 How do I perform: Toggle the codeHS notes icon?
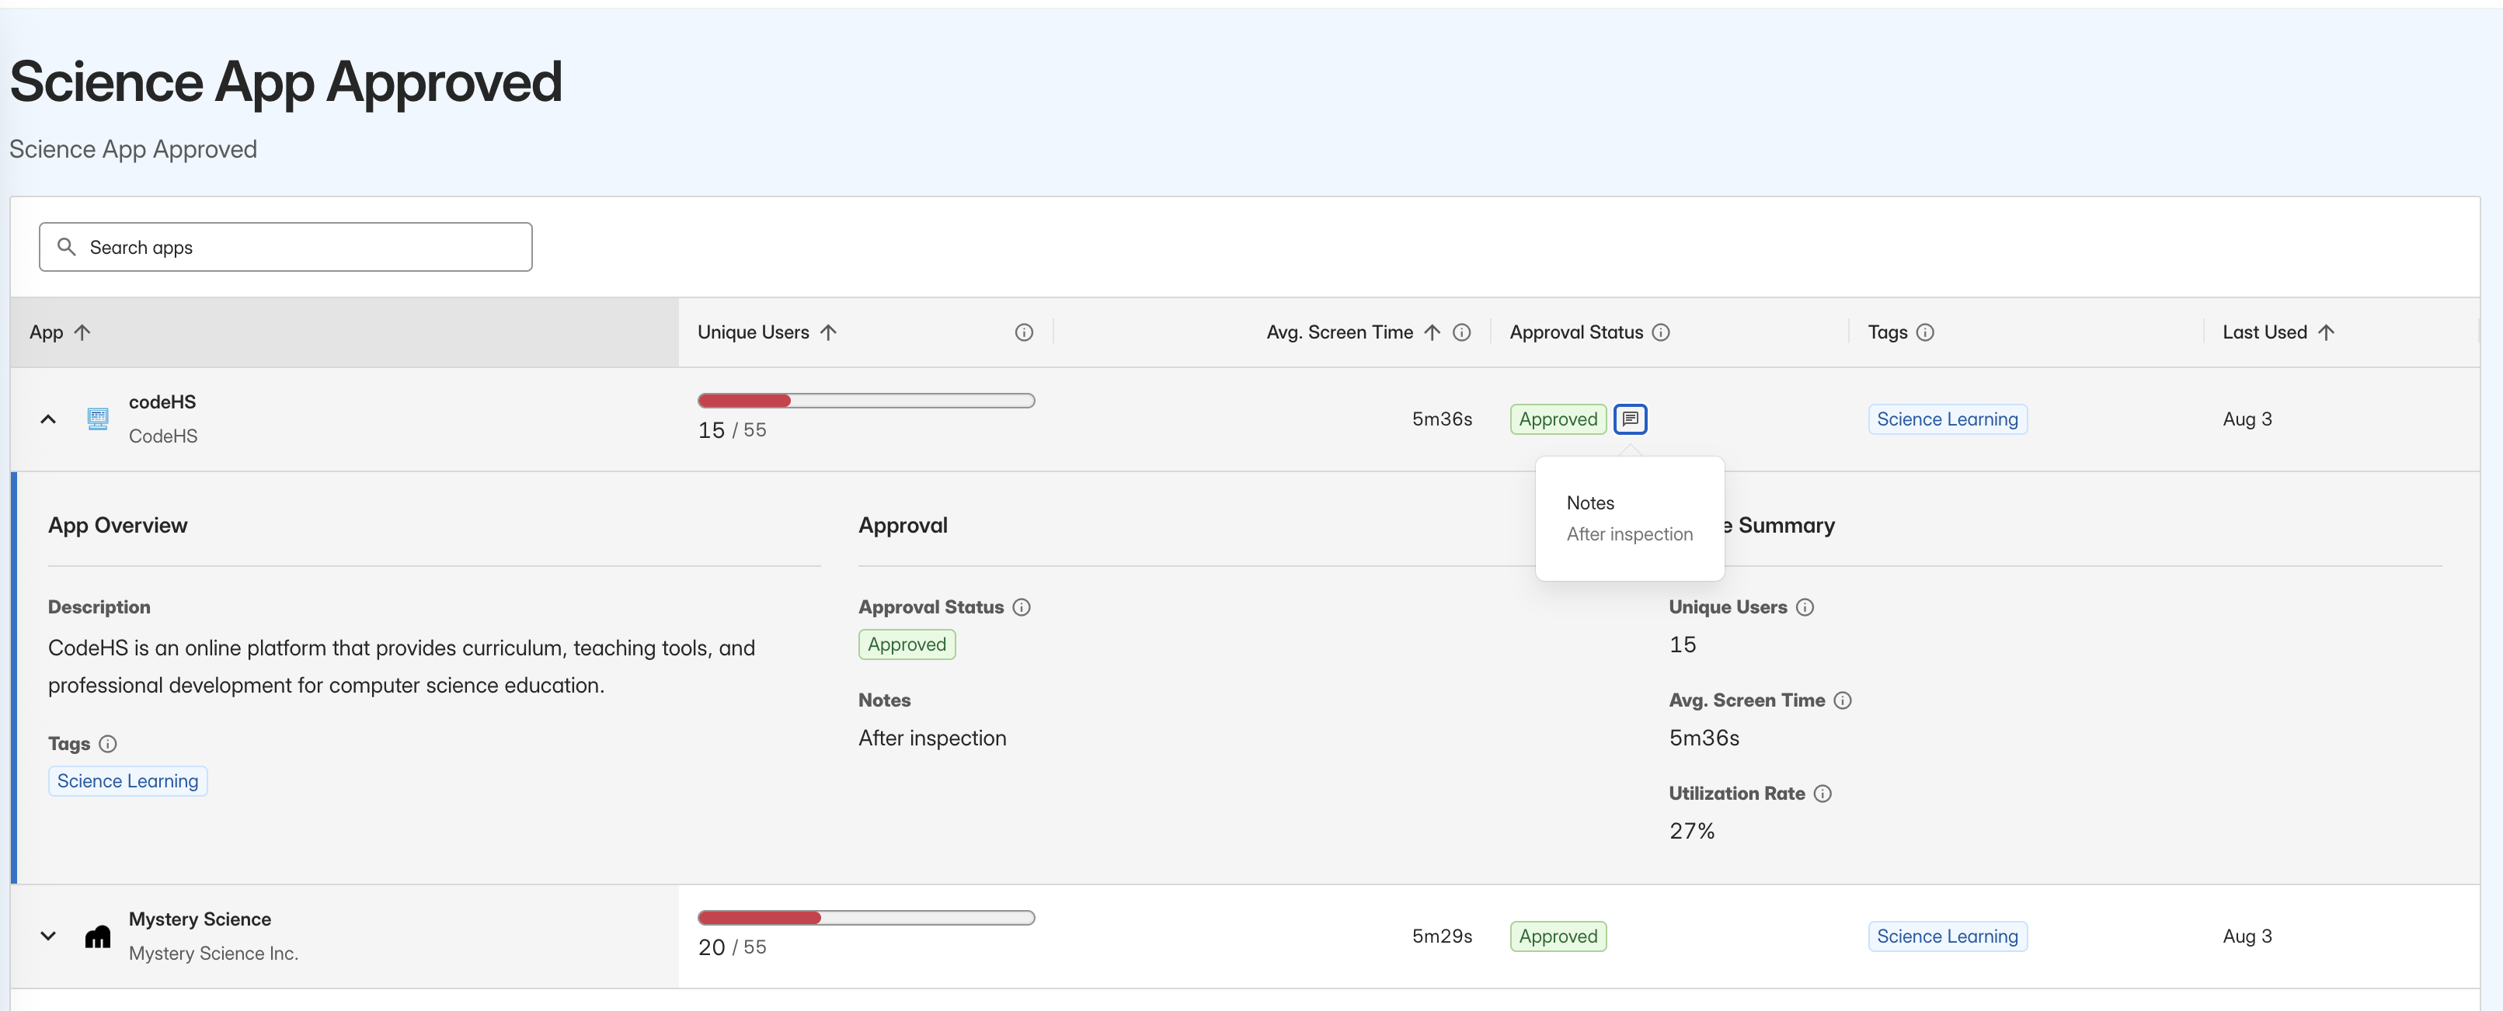tap(1631, 419)
